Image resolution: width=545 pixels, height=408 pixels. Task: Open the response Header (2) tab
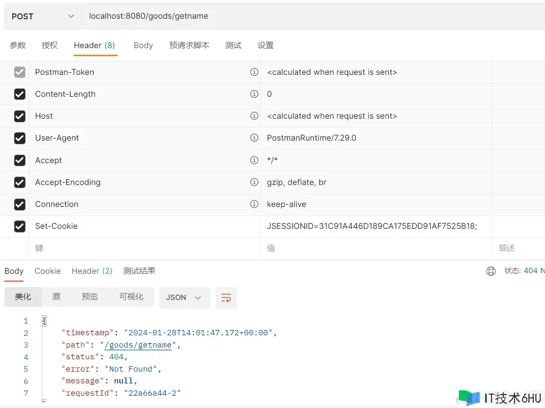point(92,271)
